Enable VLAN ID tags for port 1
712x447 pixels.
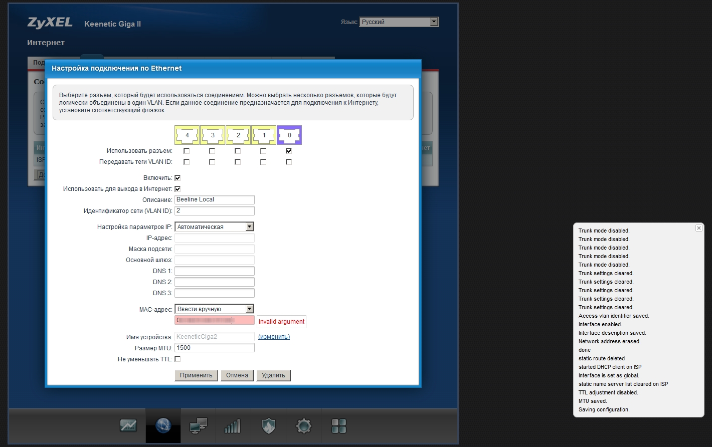263,162
